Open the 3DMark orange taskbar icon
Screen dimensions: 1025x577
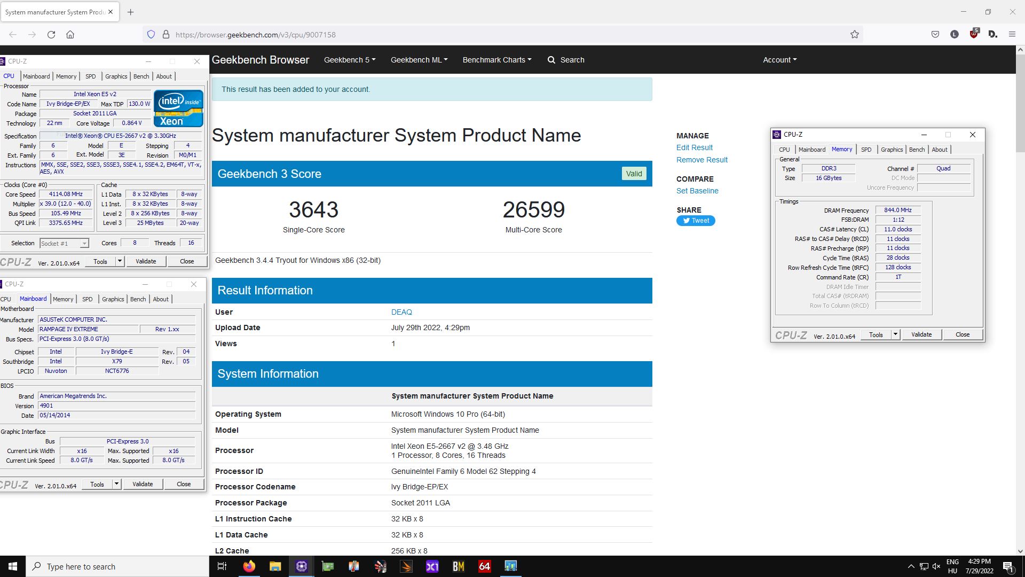click(x=406, y=566)
